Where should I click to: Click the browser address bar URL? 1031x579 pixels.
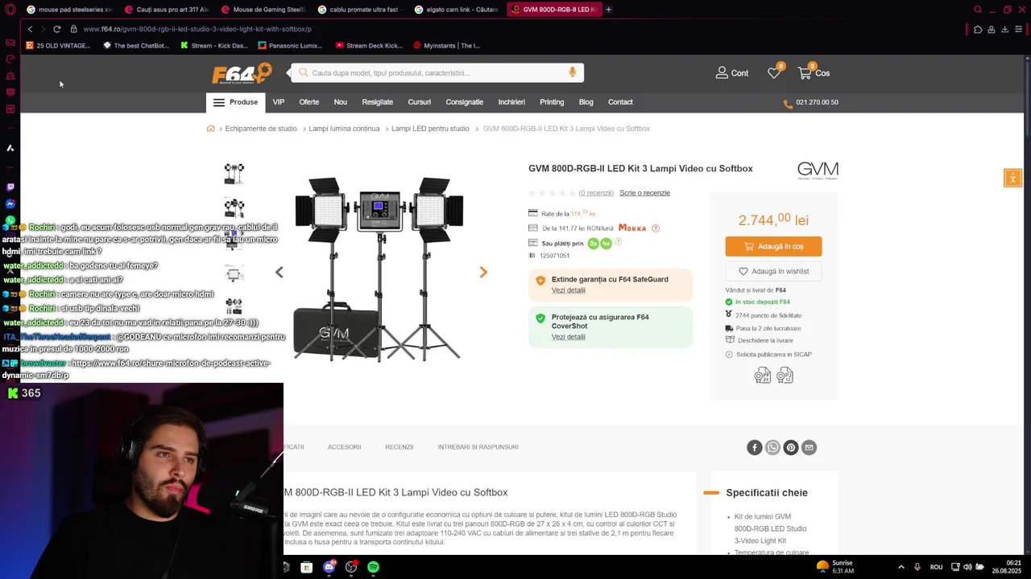(x=197, y=29)
